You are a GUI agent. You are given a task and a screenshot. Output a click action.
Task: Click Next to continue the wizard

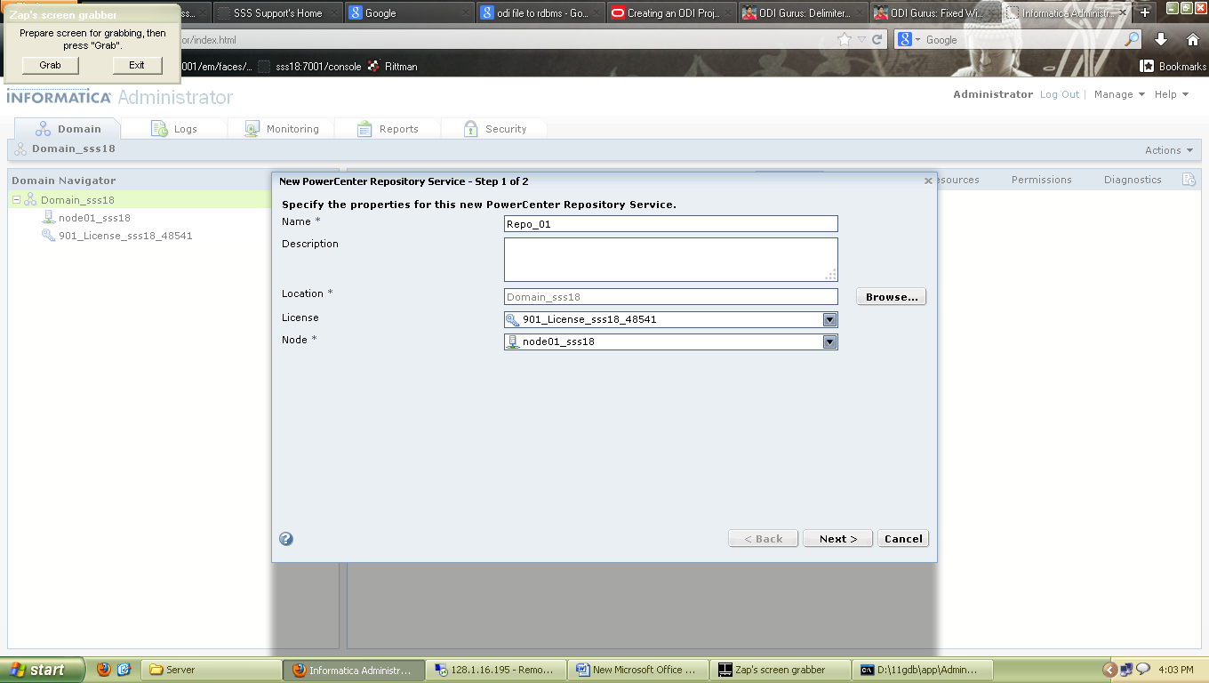(837, 539)
